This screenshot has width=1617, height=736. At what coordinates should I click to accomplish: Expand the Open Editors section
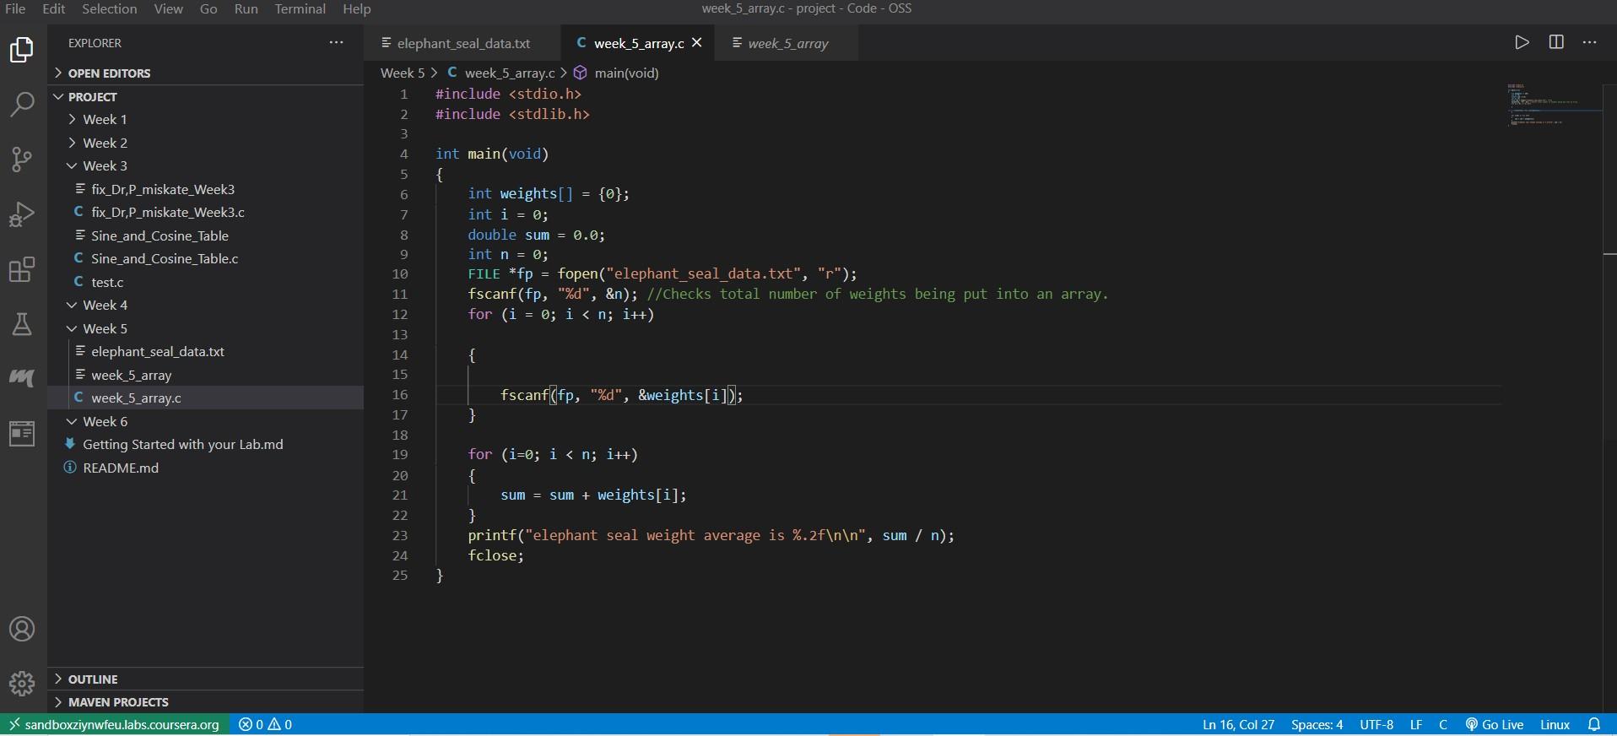pyautogui.click(x=109, y=73)
